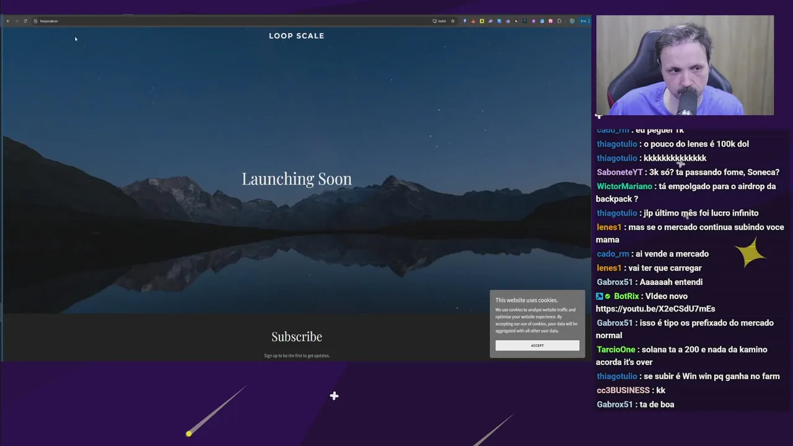Click 'o pouco do lenes é 100k dol' message
Image resolution: width=793 pixels, height=446 pixels.
pyautogui.click(x=696, y=144)
